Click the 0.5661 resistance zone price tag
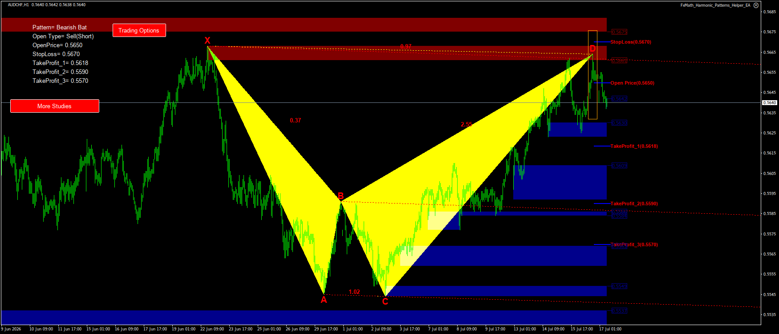Image resolution: width=779 pixels, height=334 pixels. 619,60
